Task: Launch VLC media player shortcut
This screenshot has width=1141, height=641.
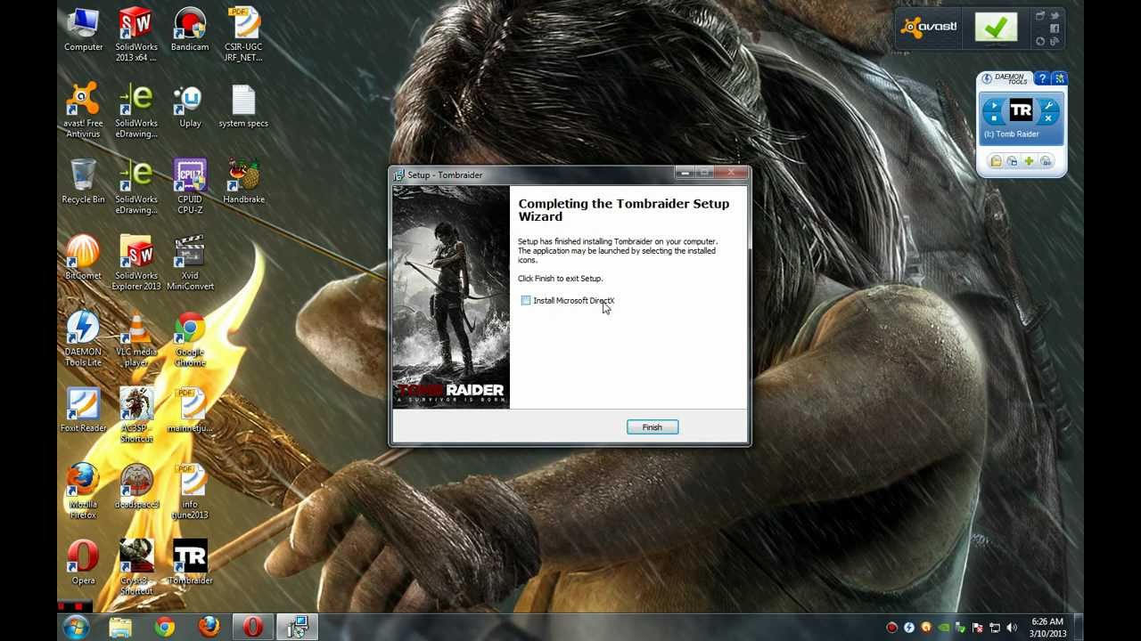Action: (136, 339)
